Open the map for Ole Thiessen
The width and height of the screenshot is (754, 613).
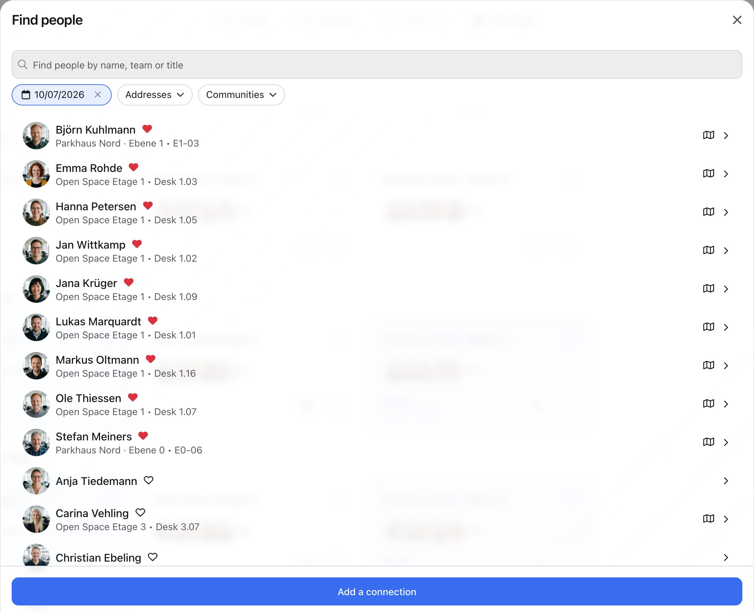[x=708, y=404]
